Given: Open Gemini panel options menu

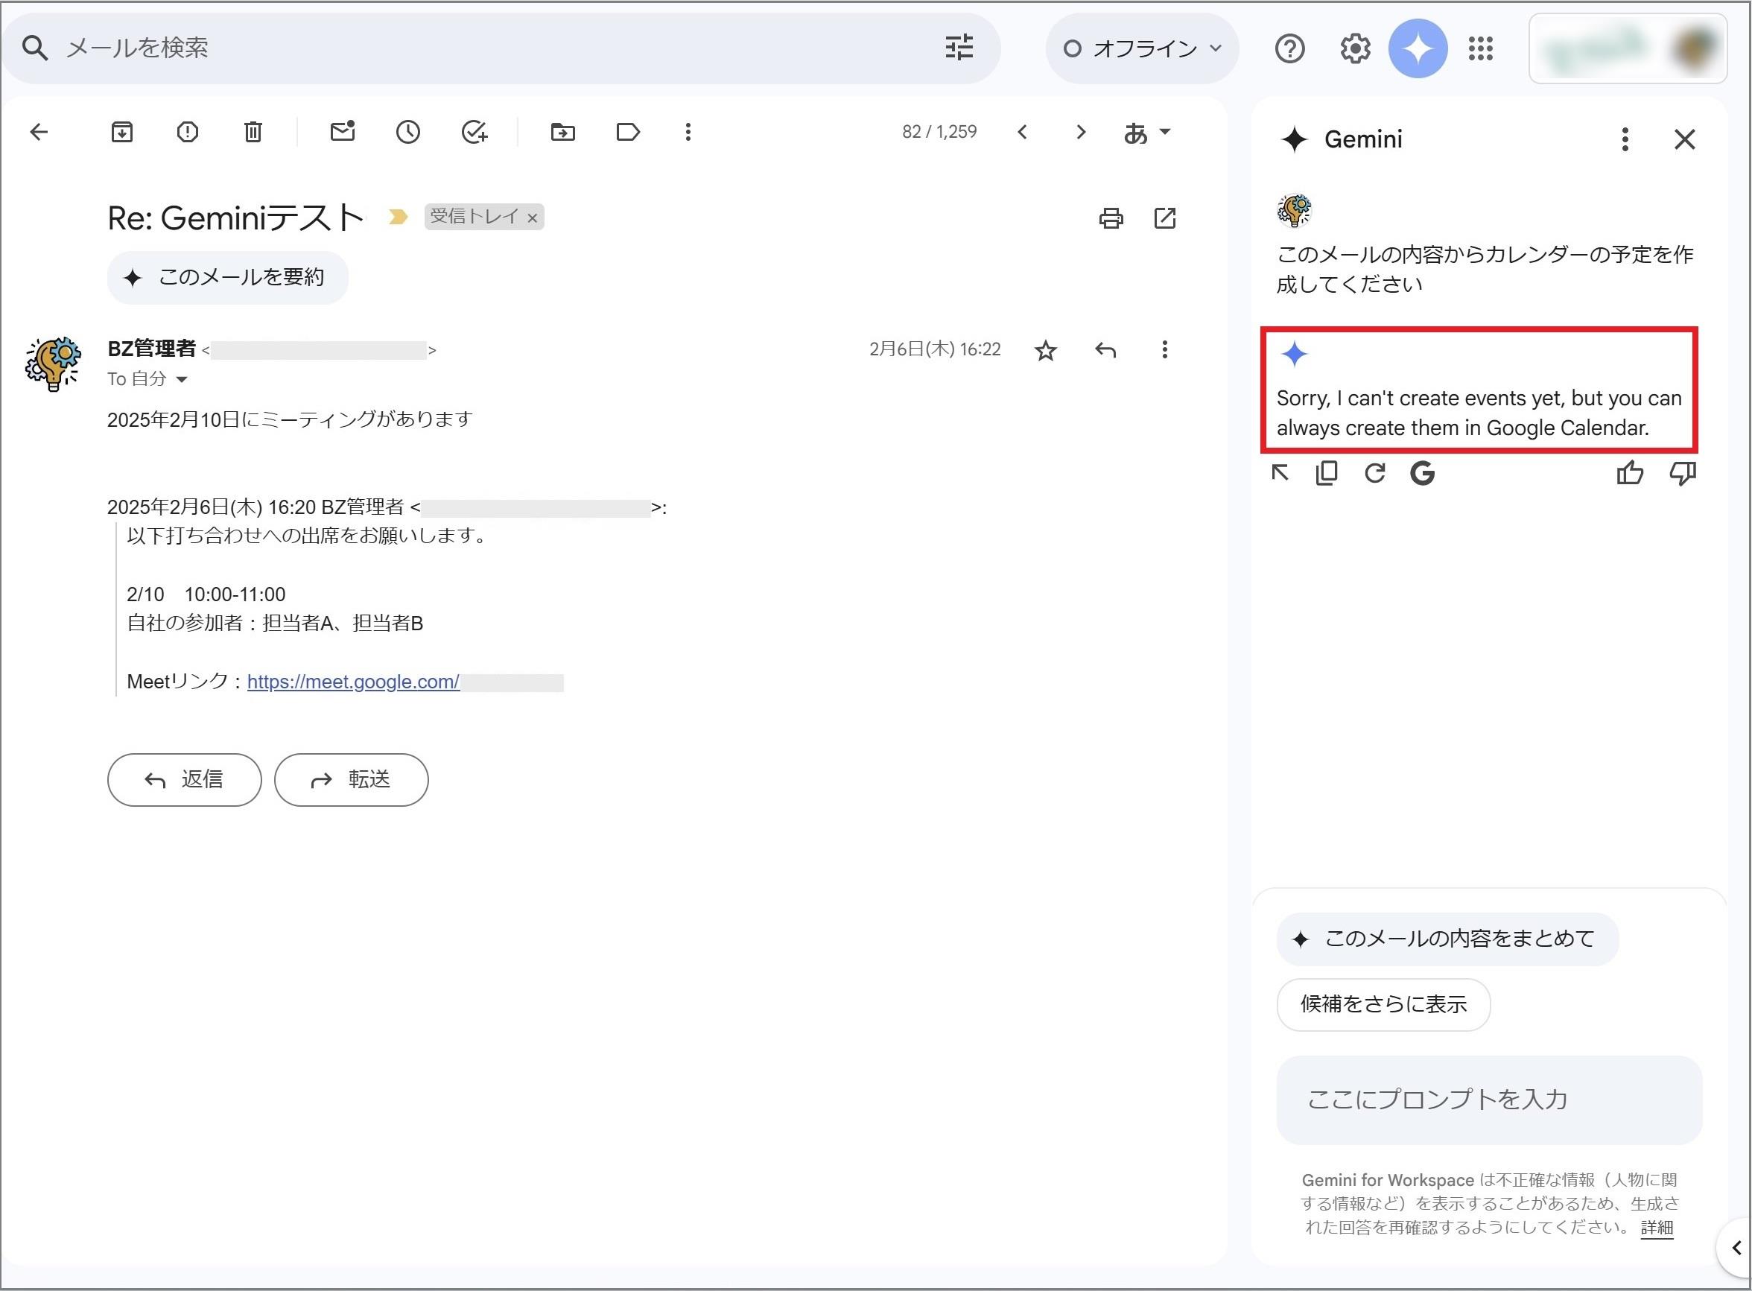Looking at the screenshot, I should coord(1625,140).
